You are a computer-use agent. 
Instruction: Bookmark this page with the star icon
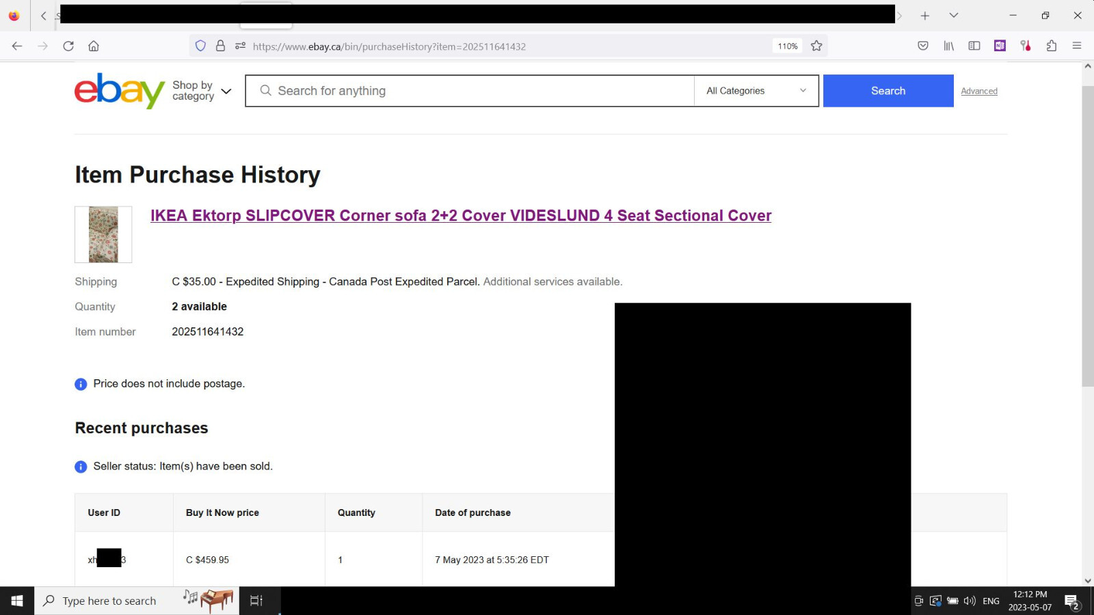click(x=816, y=46)
